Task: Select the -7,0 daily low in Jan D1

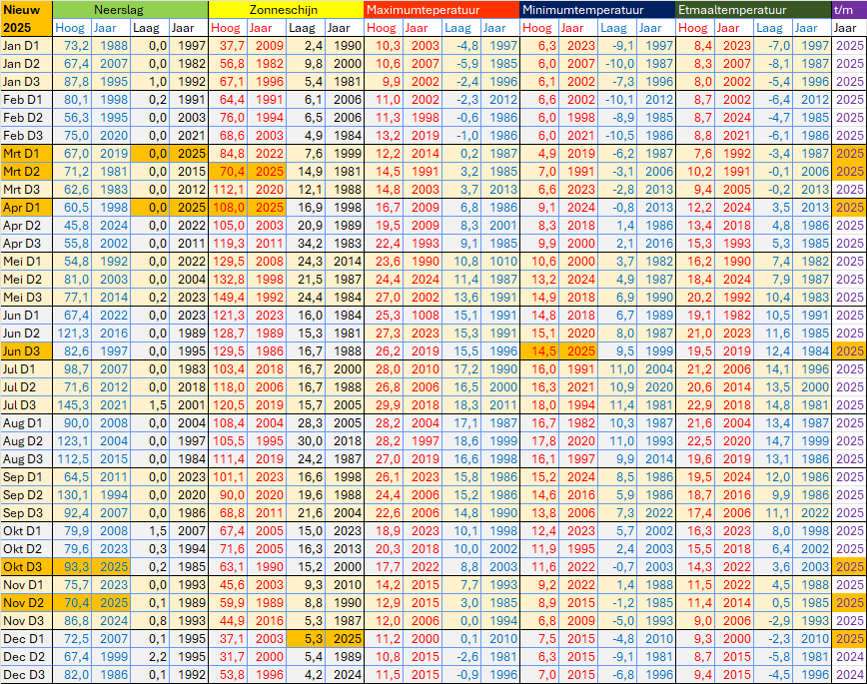Action: (x=773, y=45)
